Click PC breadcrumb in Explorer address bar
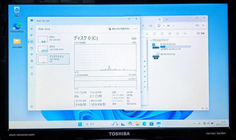Viewport: 236px width, 140px height. (169, 26)
